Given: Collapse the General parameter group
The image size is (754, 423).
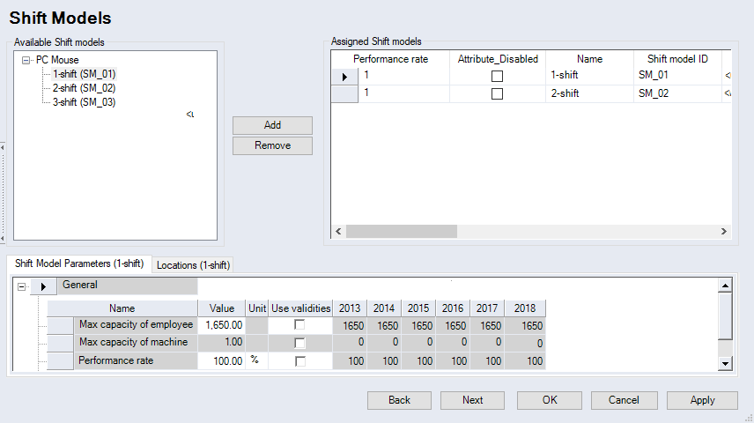Looking at the screenshot, I should pyautogui.click(x=21, y=286).
